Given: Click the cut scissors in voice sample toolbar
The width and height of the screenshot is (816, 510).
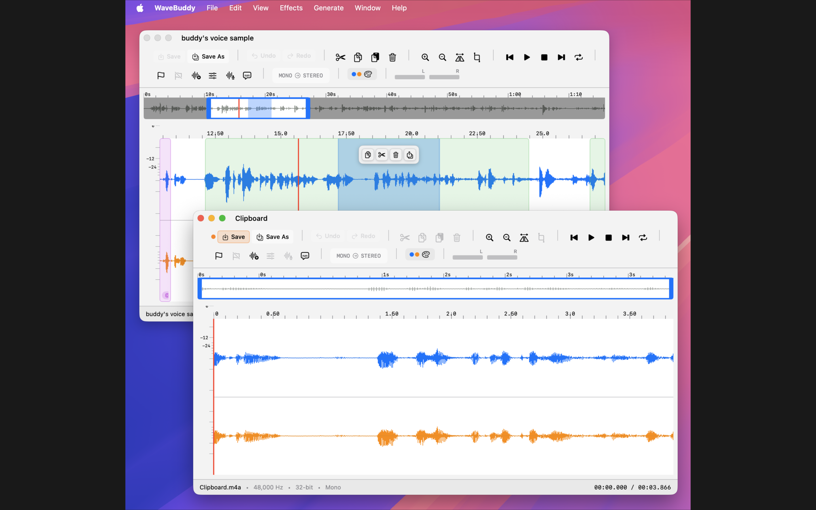Looking at the screenshot, I should (340, 57).
